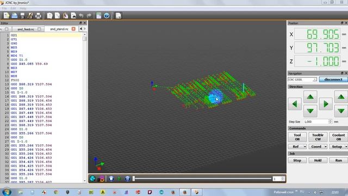Viewport: 348px width, 196px height.
Task: Open the Edit menu
Action: click(x=13, y=9)
